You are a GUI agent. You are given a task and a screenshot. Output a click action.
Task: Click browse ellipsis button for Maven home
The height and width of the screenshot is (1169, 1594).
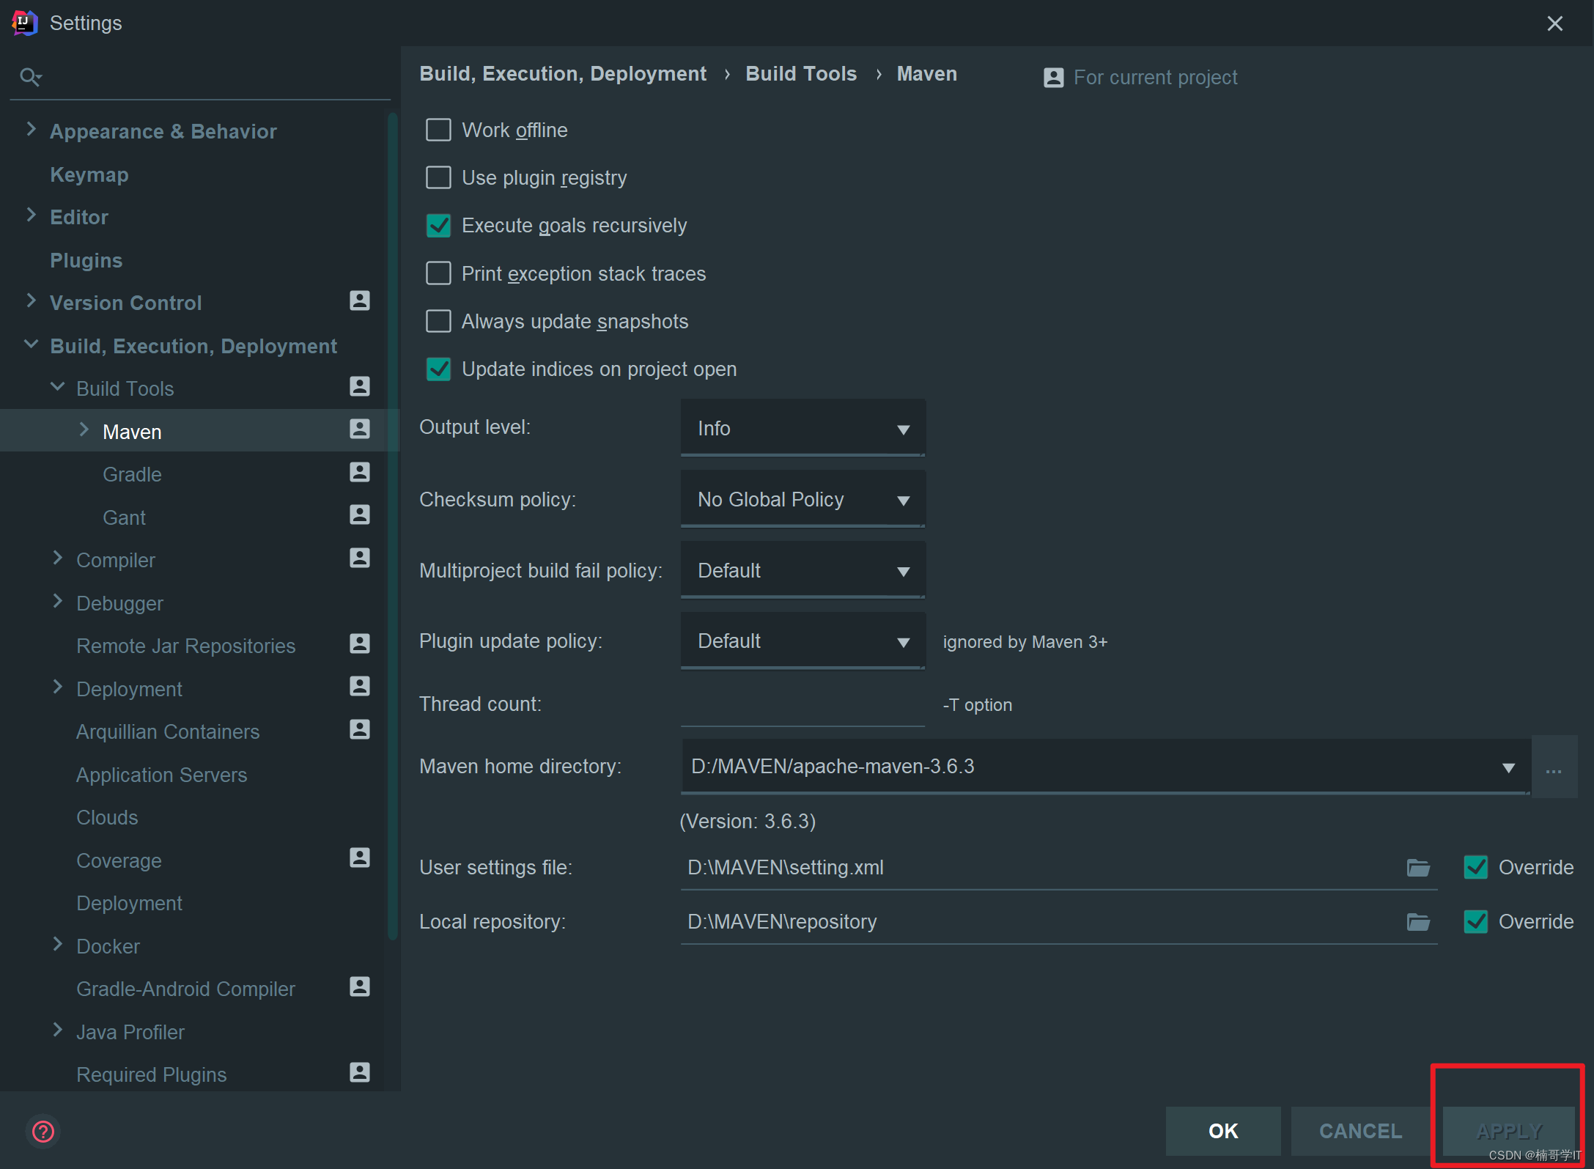[x=1554, y=767]
